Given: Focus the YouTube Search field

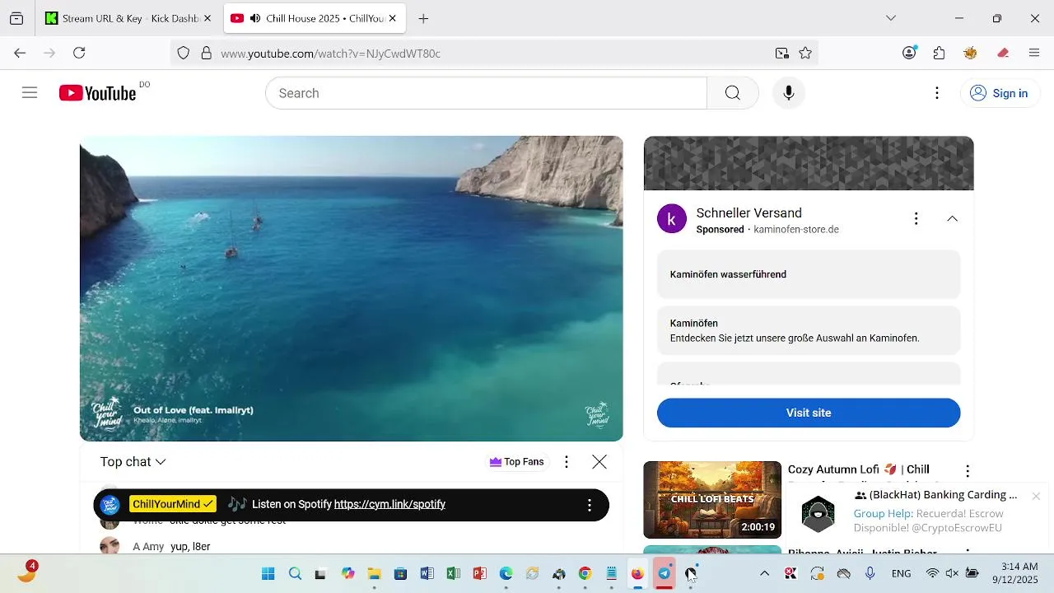Looking at the screenshot, I should tap(486, 93).
